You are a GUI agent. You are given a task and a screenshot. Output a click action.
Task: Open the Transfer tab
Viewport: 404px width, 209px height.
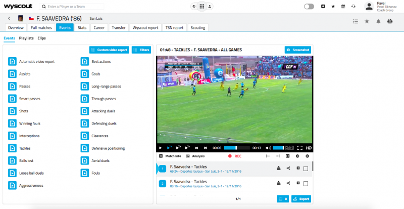click(x=119, y=28)
